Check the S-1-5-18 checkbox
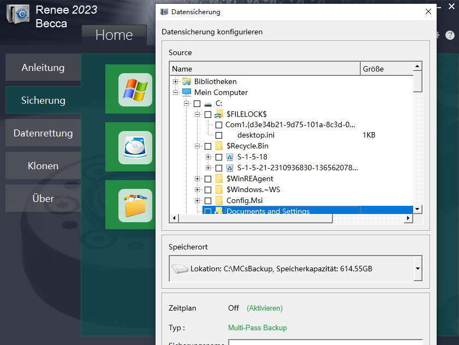459x345 pixels. (x=219, y=157)
